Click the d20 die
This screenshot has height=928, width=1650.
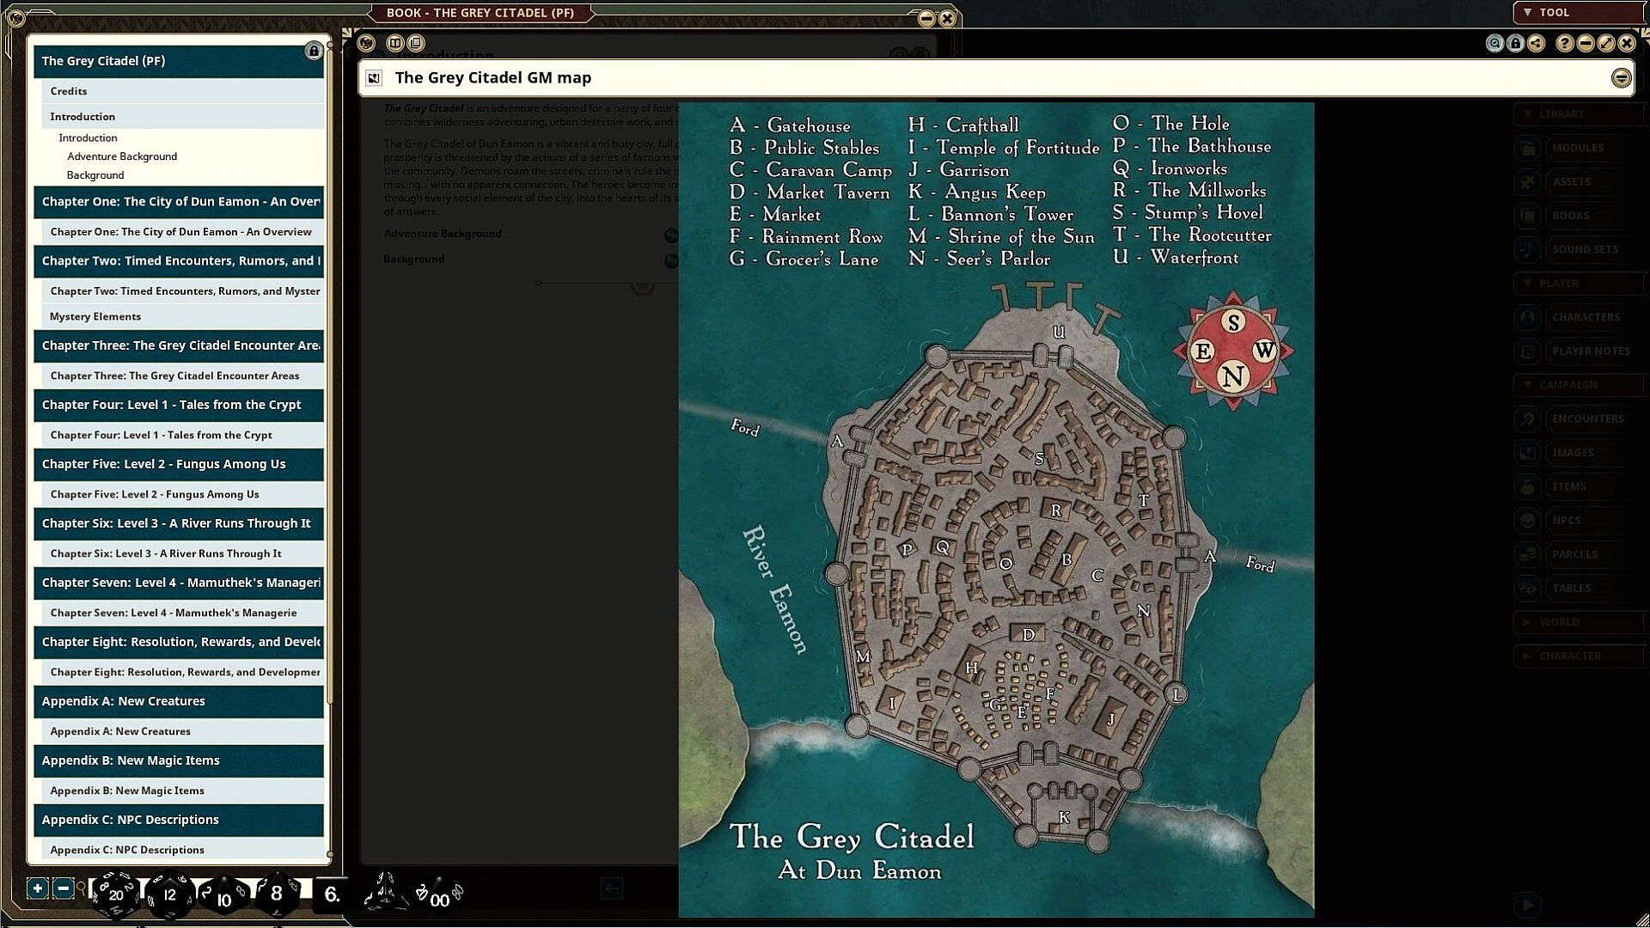(x=115, y=894)
